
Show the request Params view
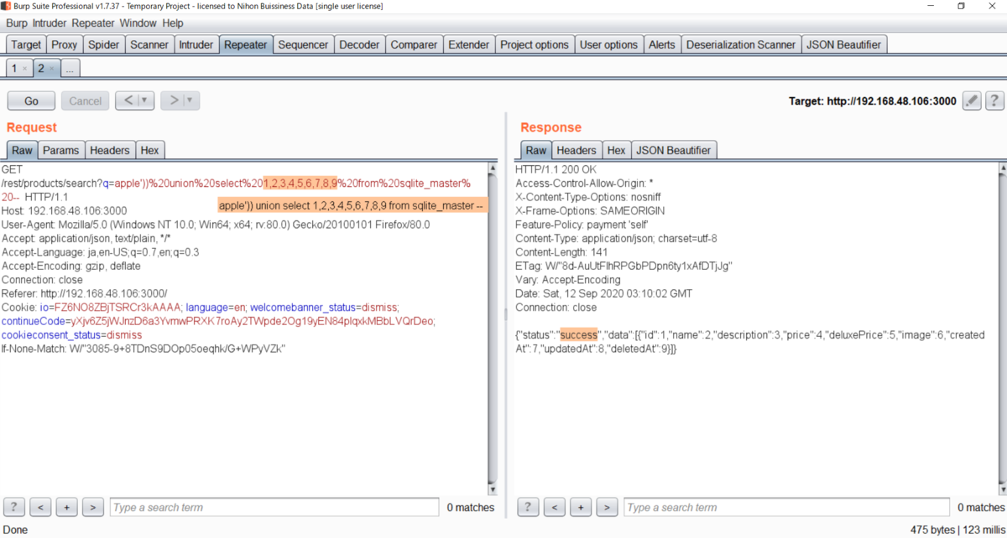coord(61,150)
